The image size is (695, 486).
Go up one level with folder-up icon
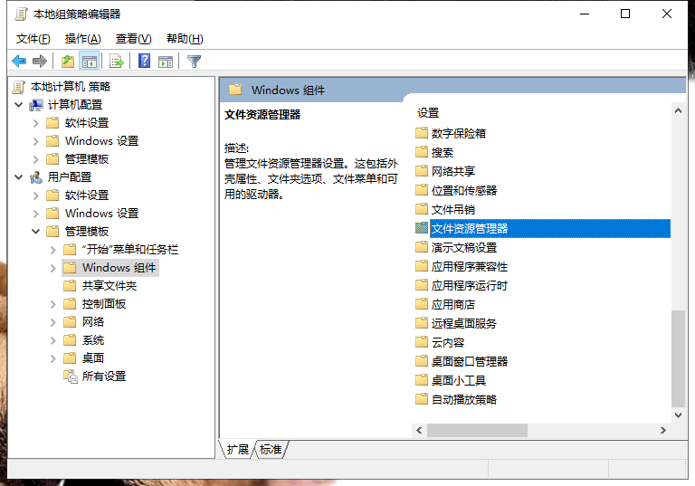coord(68,62)
